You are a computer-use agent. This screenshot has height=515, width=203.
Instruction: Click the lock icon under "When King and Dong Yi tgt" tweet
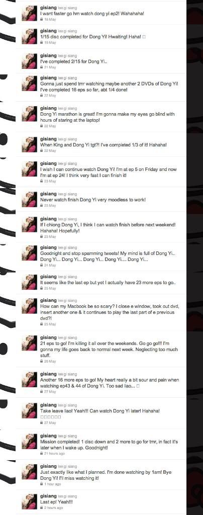pos(41,151)
